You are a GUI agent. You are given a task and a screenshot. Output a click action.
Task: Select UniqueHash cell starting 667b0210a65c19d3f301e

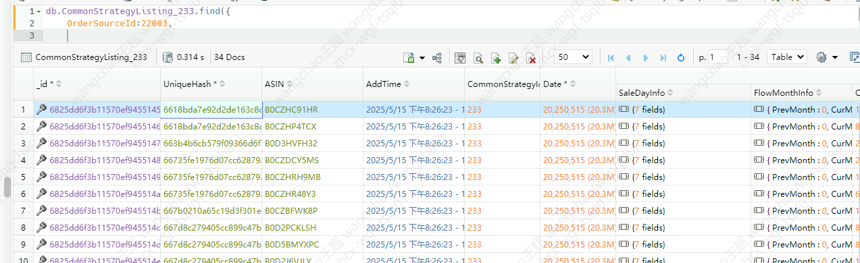[x=211, y=210]
